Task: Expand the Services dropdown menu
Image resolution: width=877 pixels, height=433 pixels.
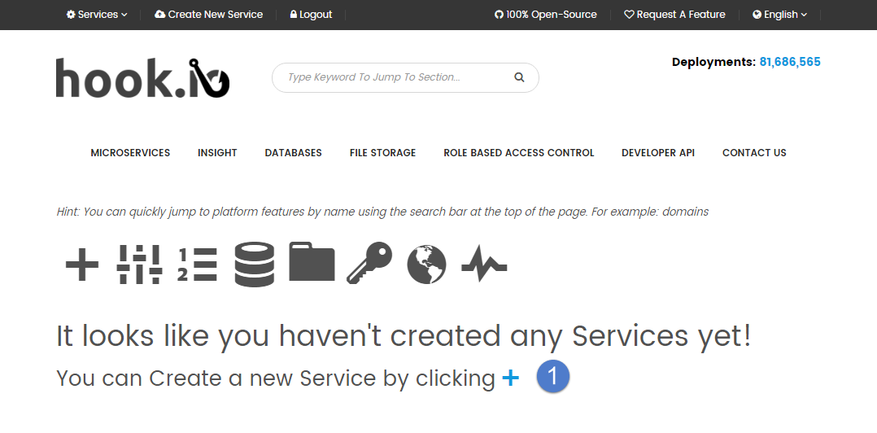Action: point(97,15)
